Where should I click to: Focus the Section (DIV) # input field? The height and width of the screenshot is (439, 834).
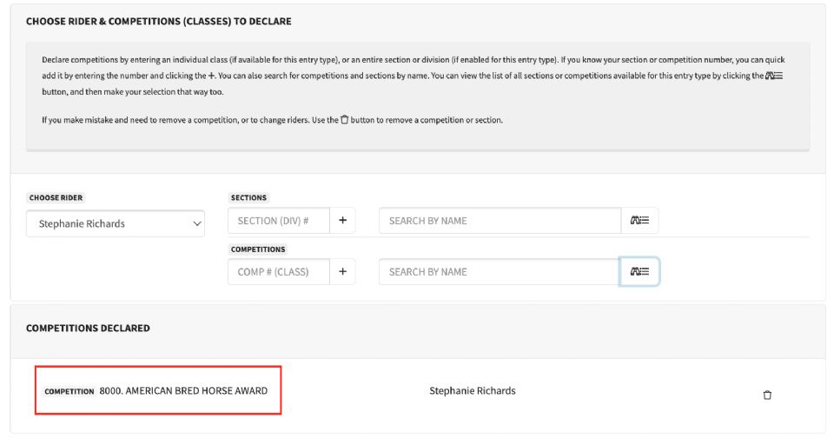278,221
